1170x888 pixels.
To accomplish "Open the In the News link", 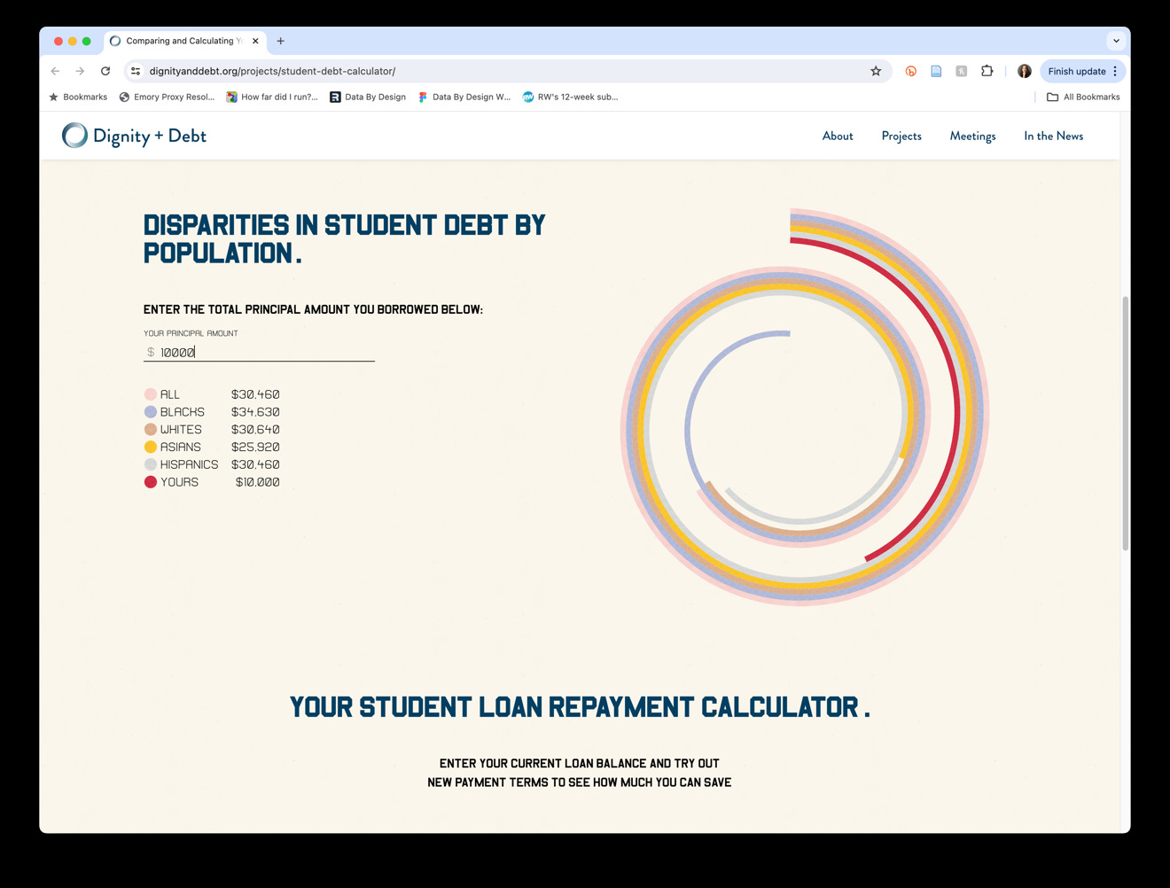I will tap(1053, 136).
